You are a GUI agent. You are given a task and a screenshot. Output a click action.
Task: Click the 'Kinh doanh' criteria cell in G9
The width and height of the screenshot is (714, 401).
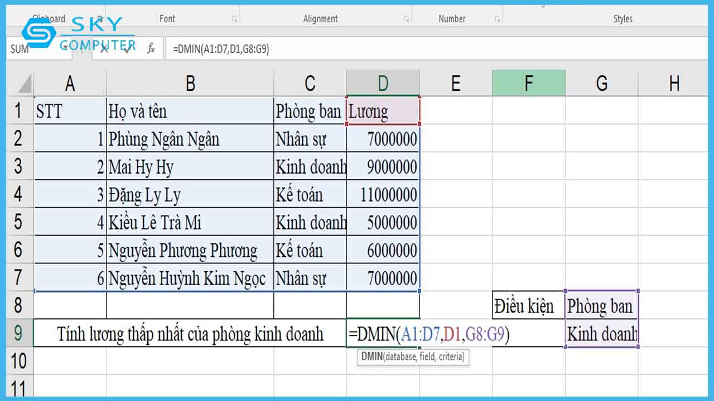click(601, 334)
